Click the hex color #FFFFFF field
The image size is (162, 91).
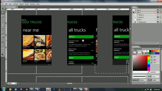click(x=155, y=72)
